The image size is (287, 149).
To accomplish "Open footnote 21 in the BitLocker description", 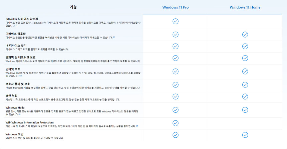I will coord(16,25).
